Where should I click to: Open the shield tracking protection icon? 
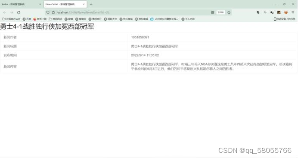(x=48, y=12)
